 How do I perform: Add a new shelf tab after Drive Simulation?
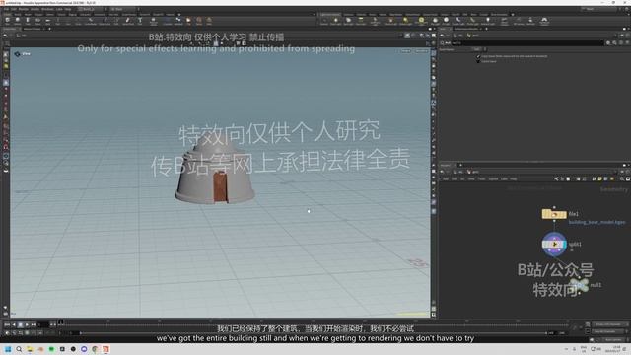(x=513, y=15)
